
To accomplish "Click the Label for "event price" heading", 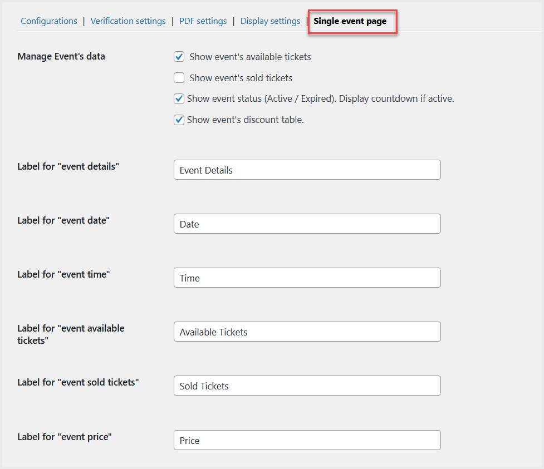I will pyautogui.click(x=65, y=437).
